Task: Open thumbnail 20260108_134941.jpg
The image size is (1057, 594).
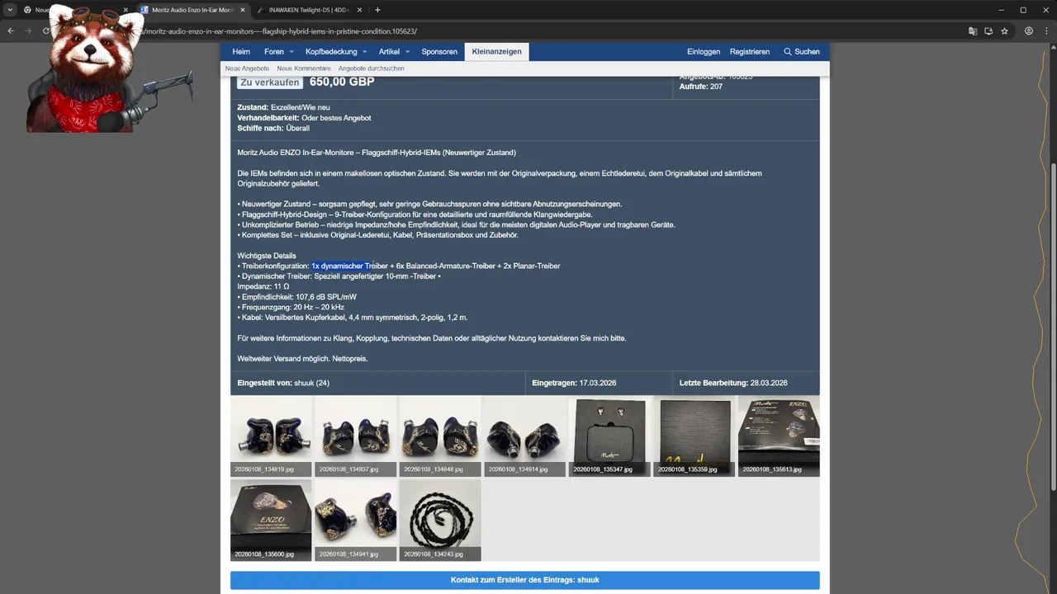Action: (x=355, y=521)
